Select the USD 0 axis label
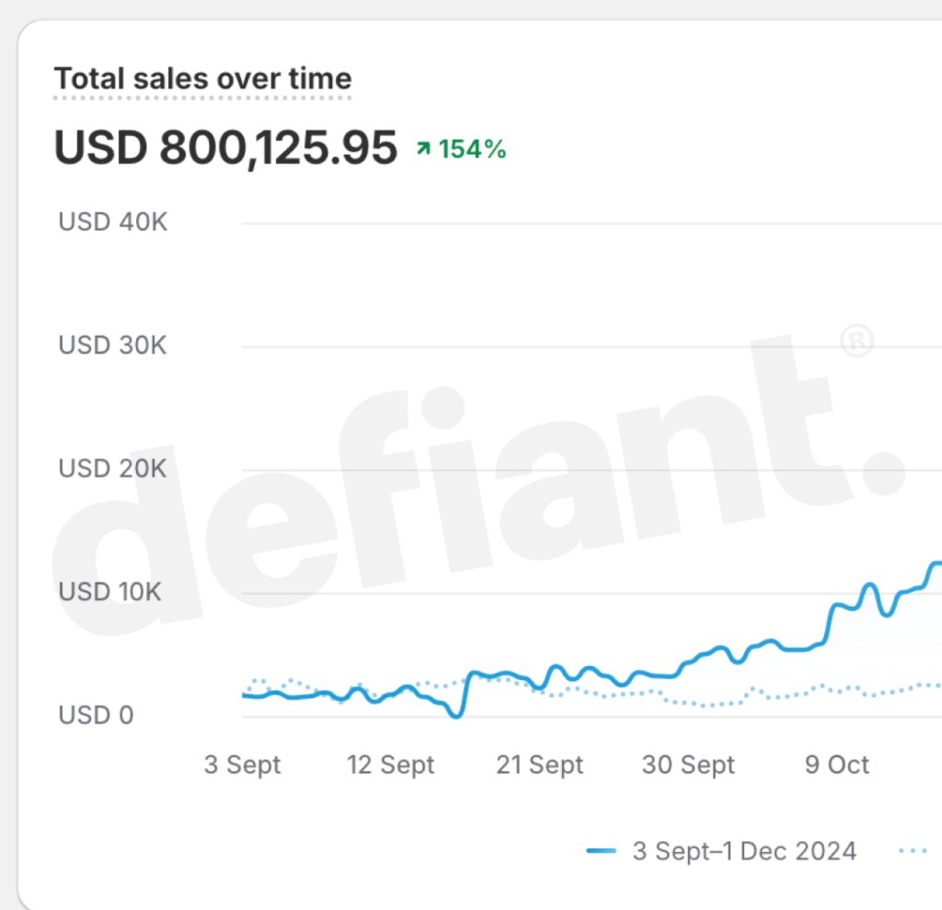The height and width of the screenshot is (910, 942). pos(96,715)
